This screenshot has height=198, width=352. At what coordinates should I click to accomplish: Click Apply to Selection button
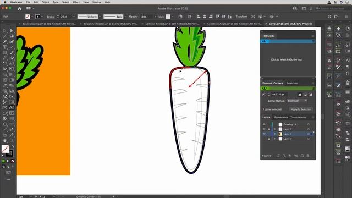click(301, 109)
